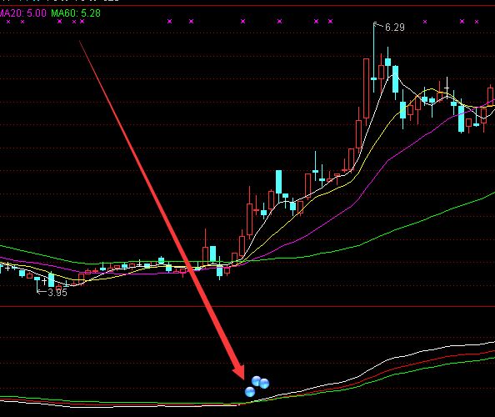Viewport: 495px width, 417px height.
Task: Click the 6.29 high price label
Action: point(395,28)
